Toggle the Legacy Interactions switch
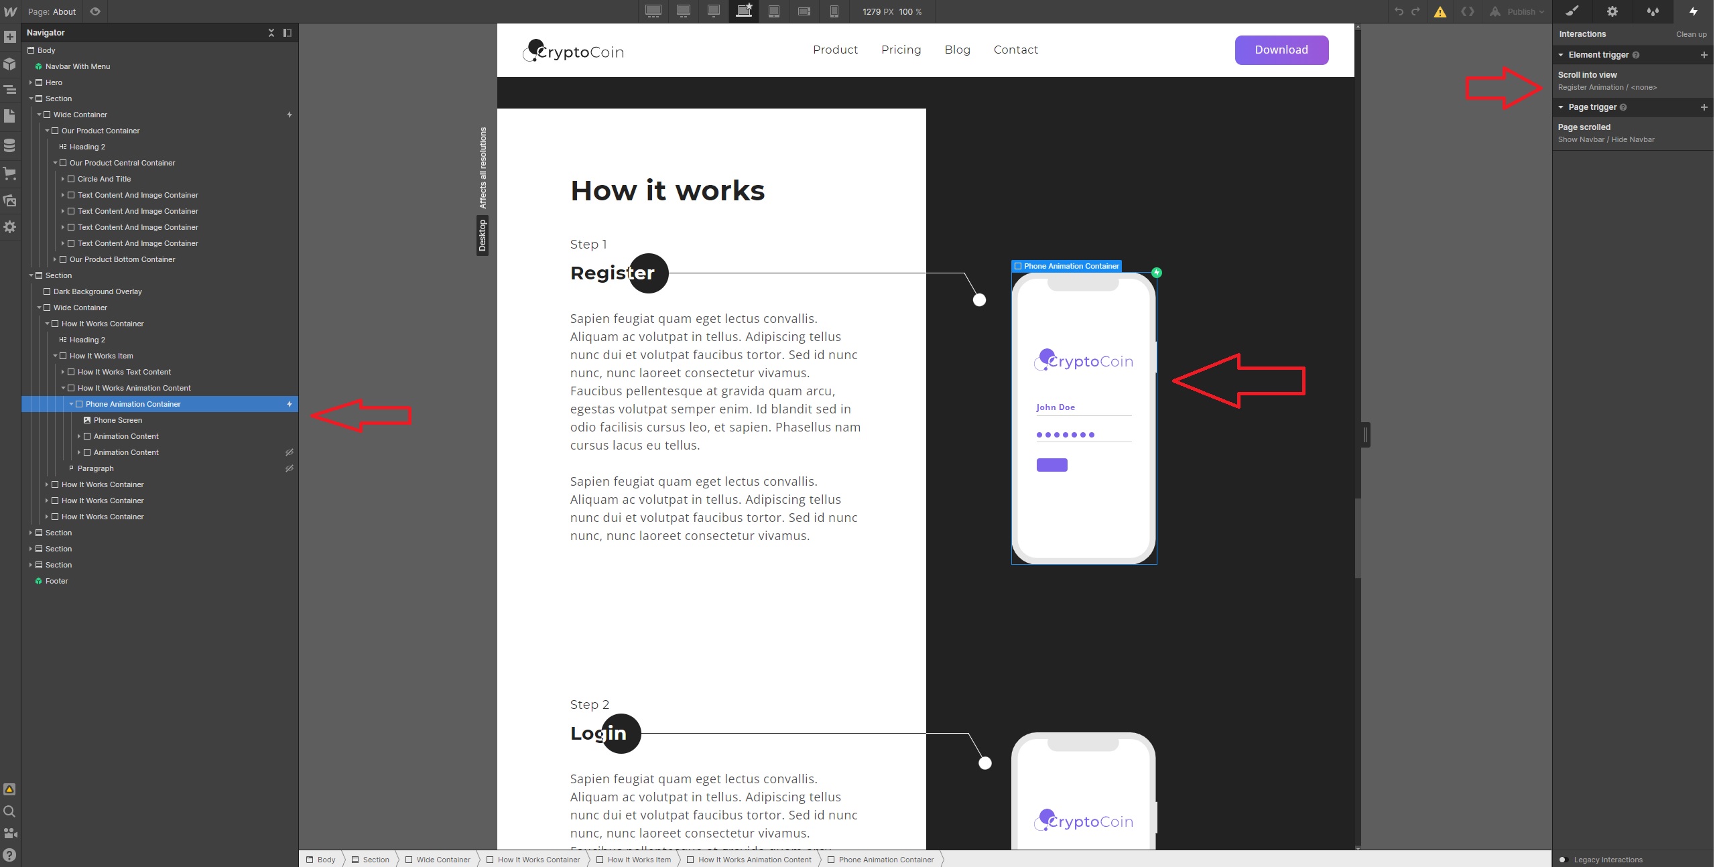Image resolution: width=1717 pixels, height=867 pixels. tap(1564, 860)
